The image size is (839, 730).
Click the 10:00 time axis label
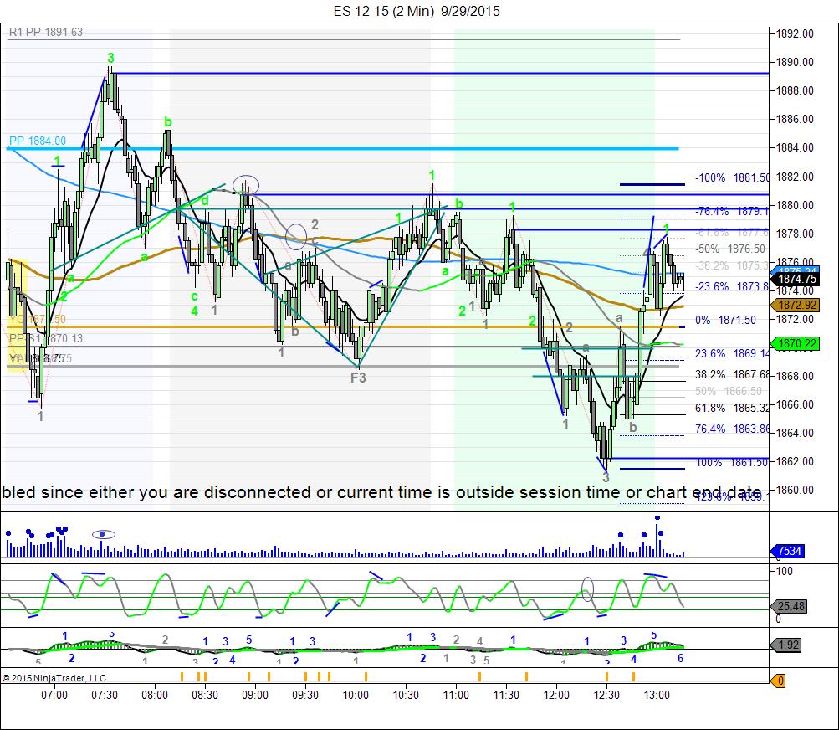coord(356,695)
